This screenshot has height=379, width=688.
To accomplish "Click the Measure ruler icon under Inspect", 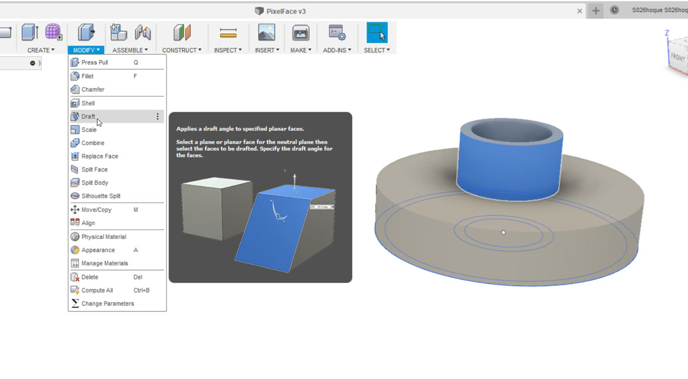I will pyautogui.click(x=228, y=33).
